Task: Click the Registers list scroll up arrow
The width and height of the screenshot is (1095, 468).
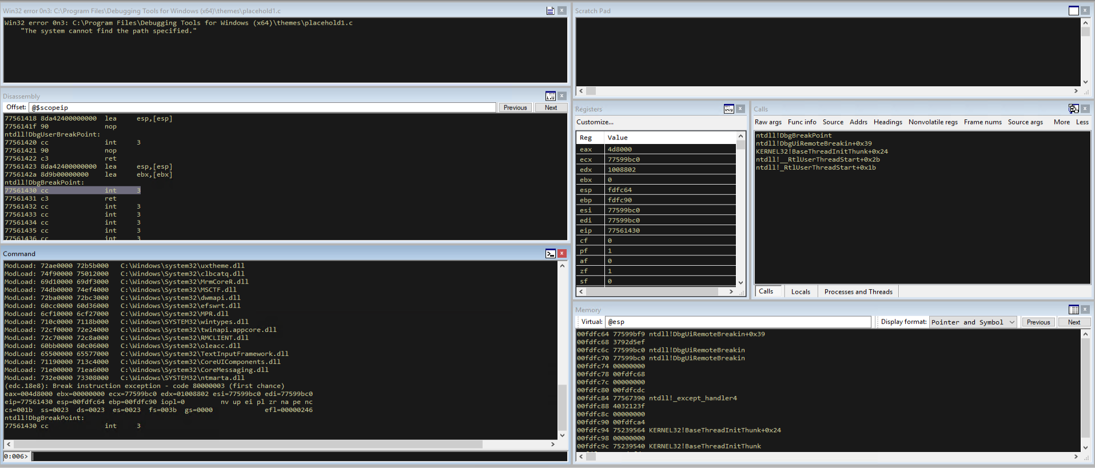Action: pos(740,136)
